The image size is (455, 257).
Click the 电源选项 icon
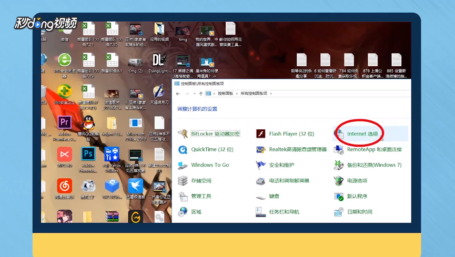[339, 181]
